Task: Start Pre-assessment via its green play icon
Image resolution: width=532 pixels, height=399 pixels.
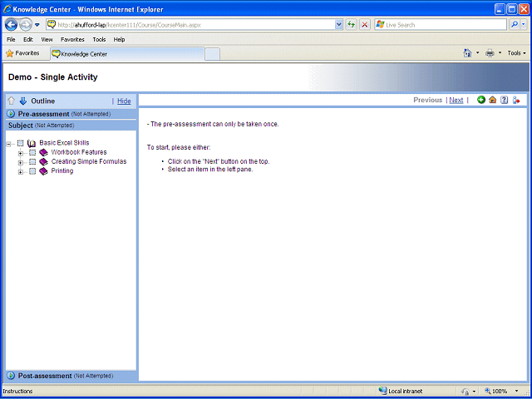Action: coord(11,114)
